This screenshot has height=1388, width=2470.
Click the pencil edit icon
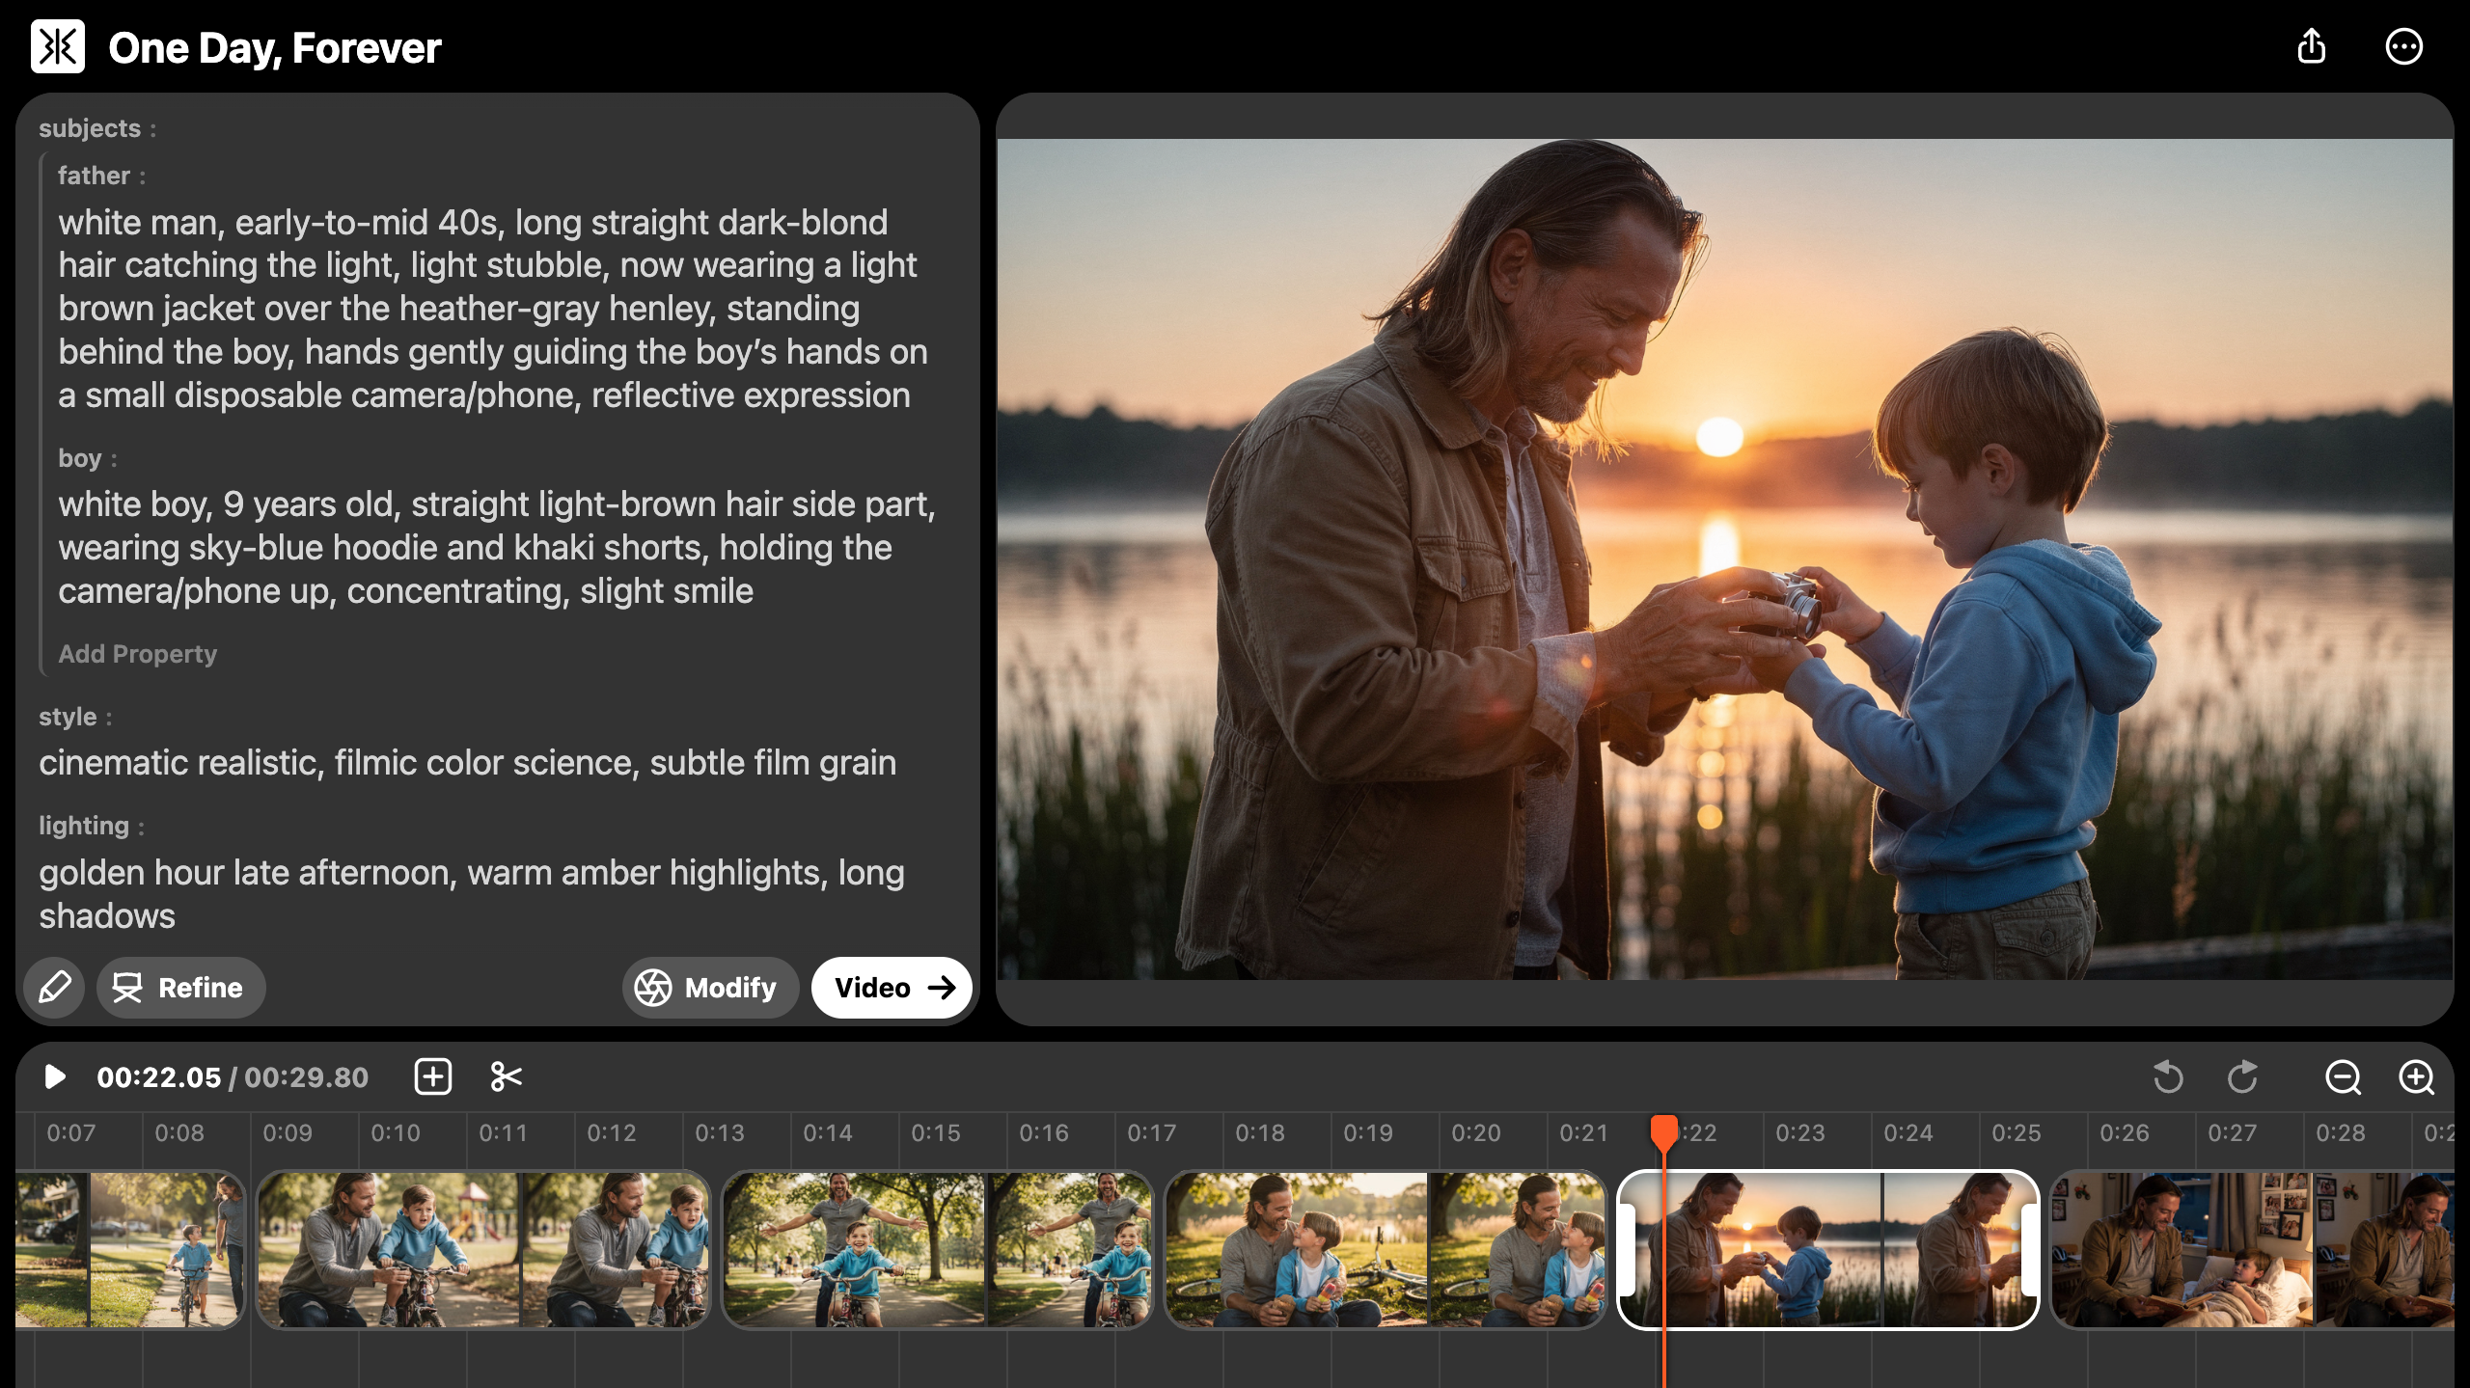(x=54, y=987)
